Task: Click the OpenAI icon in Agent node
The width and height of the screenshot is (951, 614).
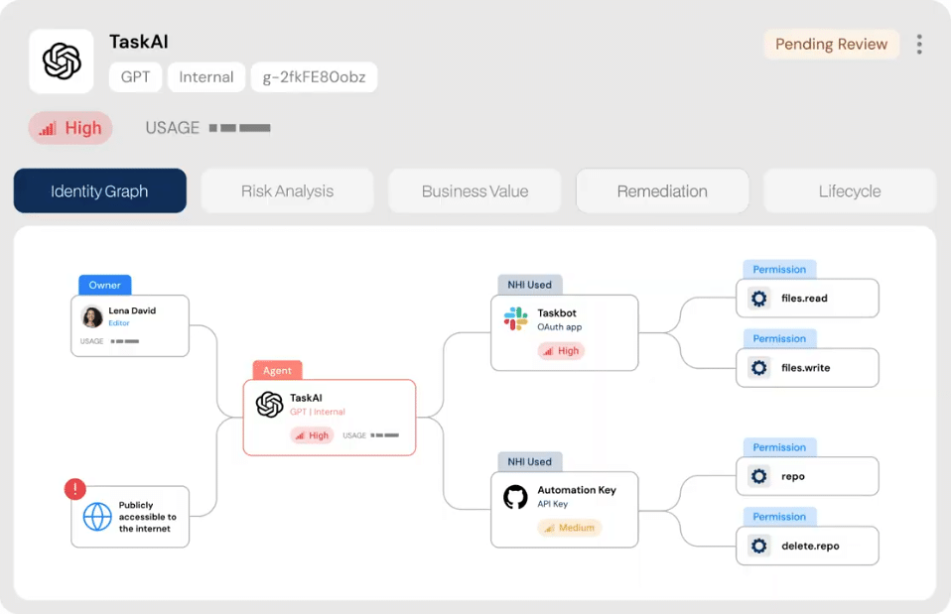Action: [x=269, y=405]
